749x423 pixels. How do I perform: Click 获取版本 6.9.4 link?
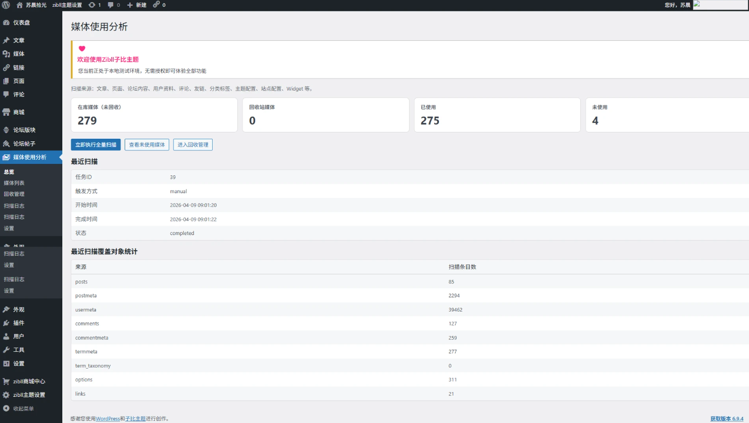[726, 419]
